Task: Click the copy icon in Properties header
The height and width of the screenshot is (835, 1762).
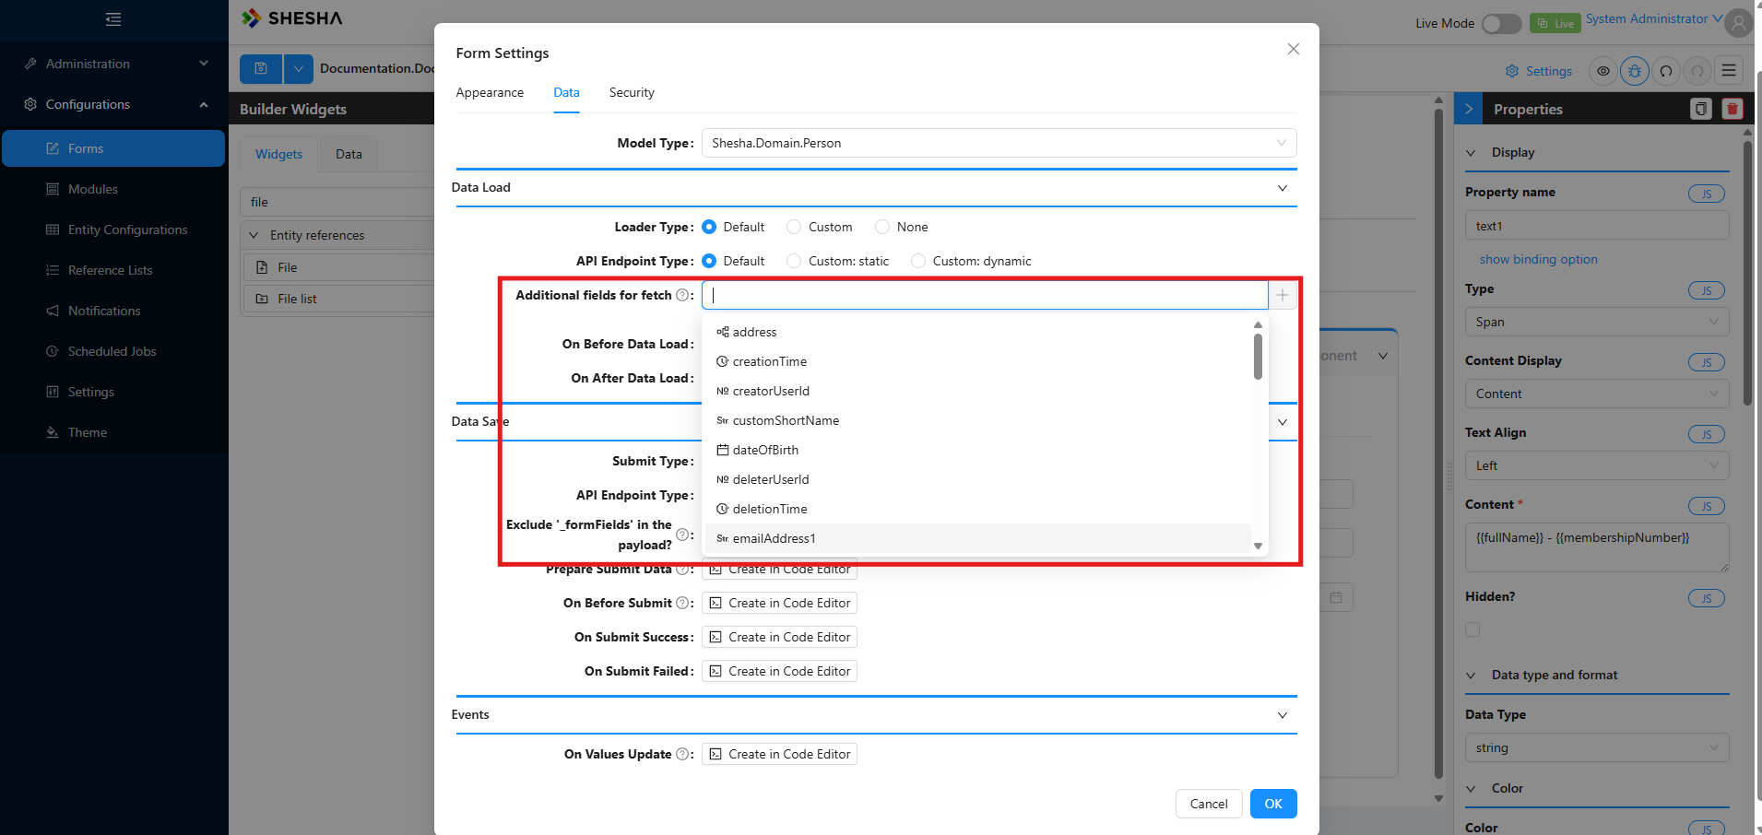Action: click(1701, 109)
